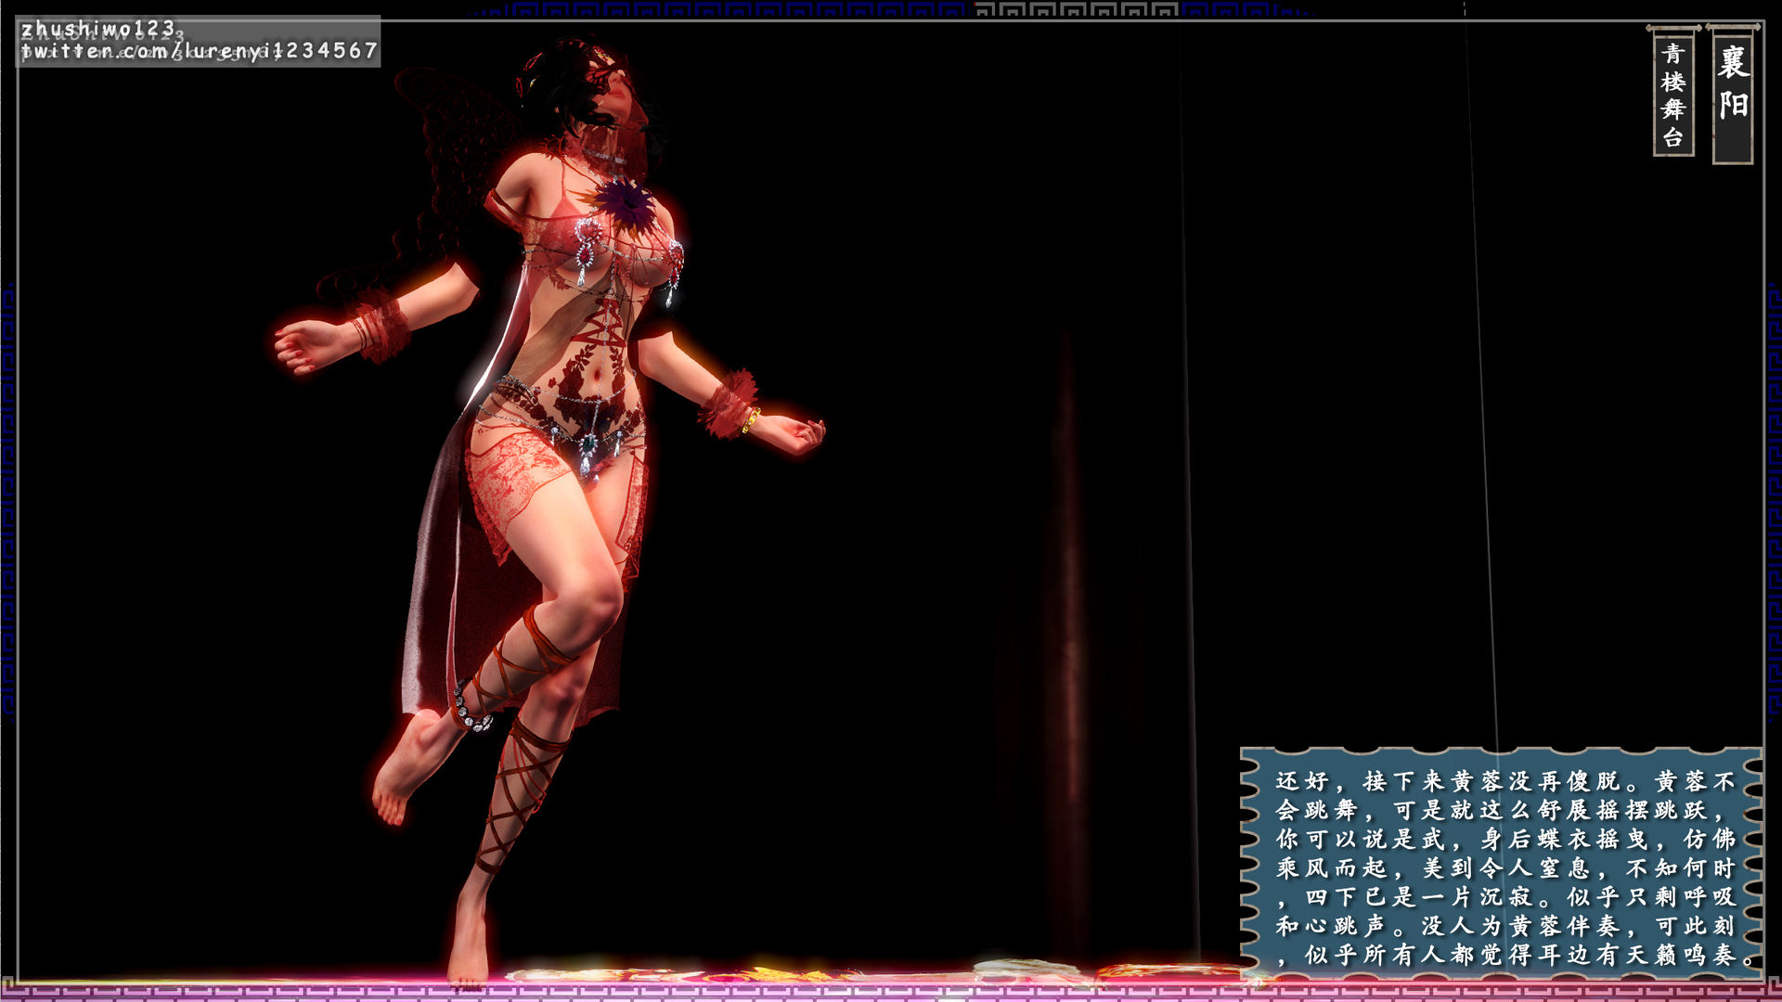
Task: Click the blue narration text box
Action: (1501, 863)
